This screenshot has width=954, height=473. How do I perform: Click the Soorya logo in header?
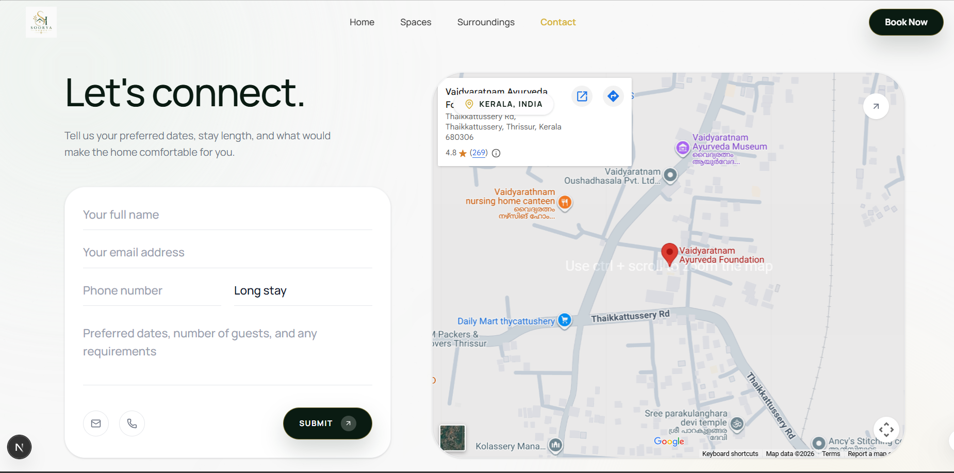[x=41, y=22]
